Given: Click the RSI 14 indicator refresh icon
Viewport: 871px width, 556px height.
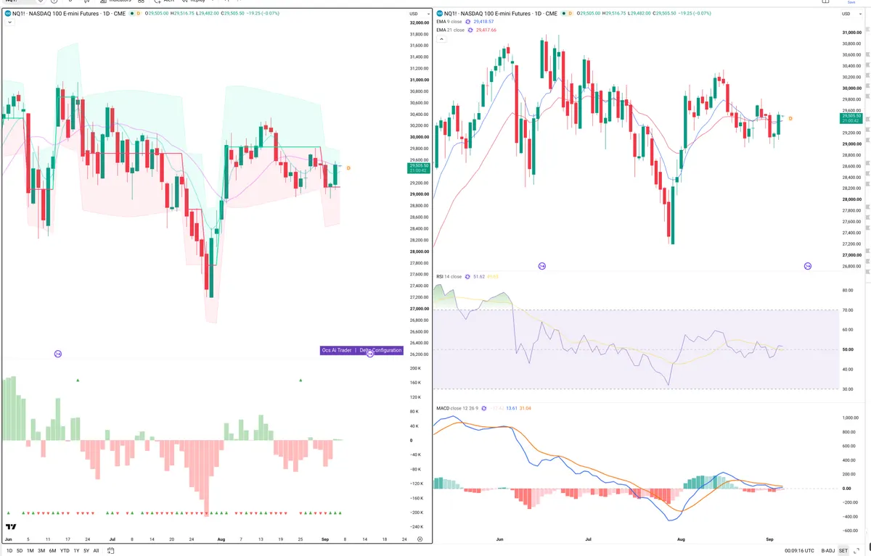Looking at the screenshot, I should coord(467,277).
